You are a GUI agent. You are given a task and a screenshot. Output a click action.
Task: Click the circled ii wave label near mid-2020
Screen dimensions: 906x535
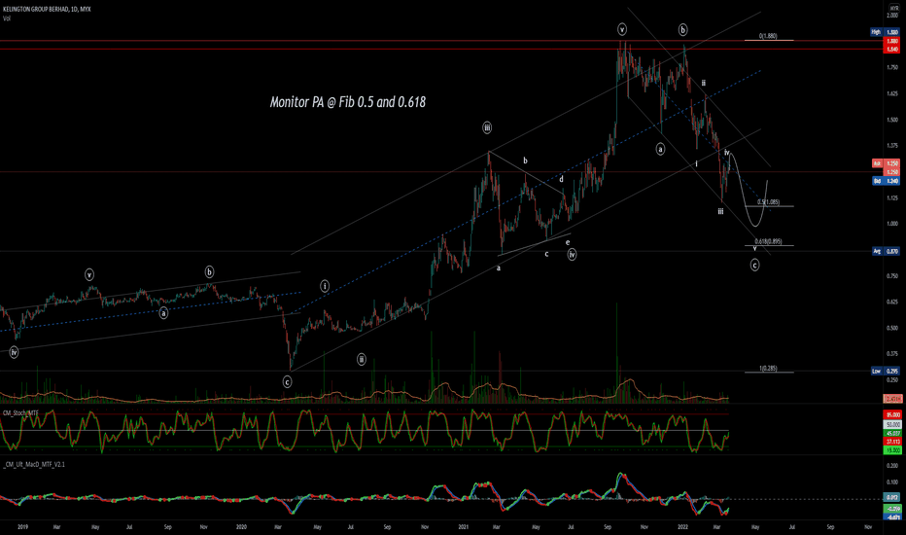[x=361, y=359]
